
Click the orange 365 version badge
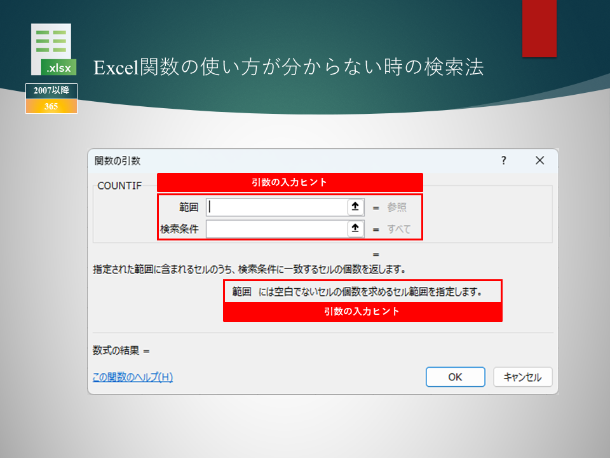click(51, 106)
